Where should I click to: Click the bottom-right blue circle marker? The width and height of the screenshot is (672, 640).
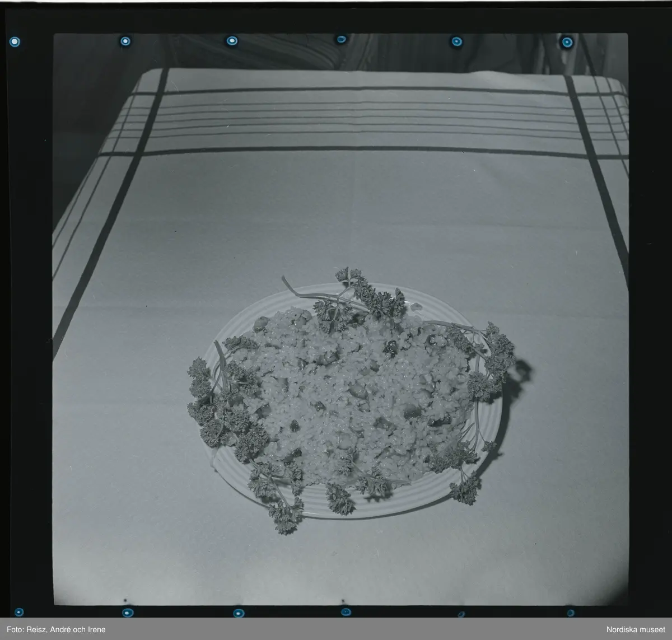(570, 613)
